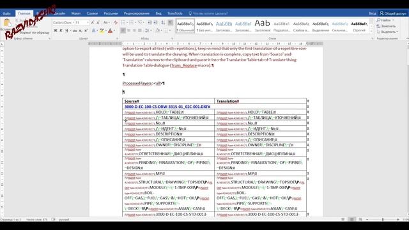Select the Без интервала style
Viewport: 409px width, 230px height.
pyautogui.click(x=204, y=26)
